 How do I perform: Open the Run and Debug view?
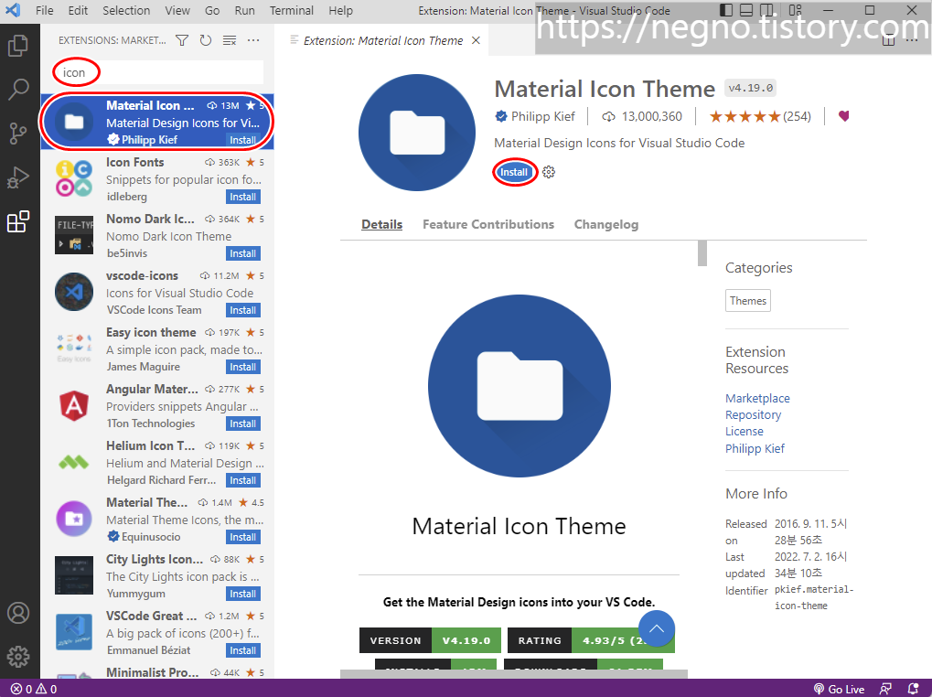pos(18,177)
